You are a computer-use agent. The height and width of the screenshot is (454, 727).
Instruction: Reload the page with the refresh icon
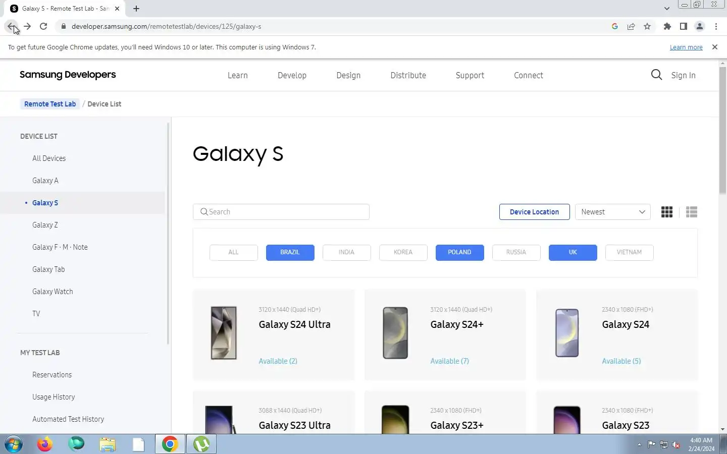43,26
